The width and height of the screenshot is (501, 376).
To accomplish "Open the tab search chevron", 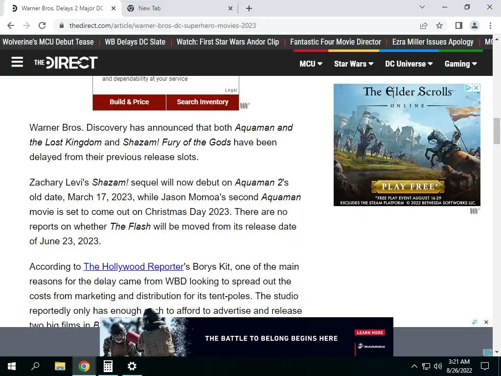I will [x=422, y=7].
